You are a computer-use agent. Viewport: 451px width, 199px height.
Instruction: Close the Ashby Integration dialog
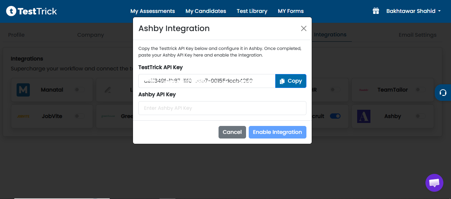(304, 28)
